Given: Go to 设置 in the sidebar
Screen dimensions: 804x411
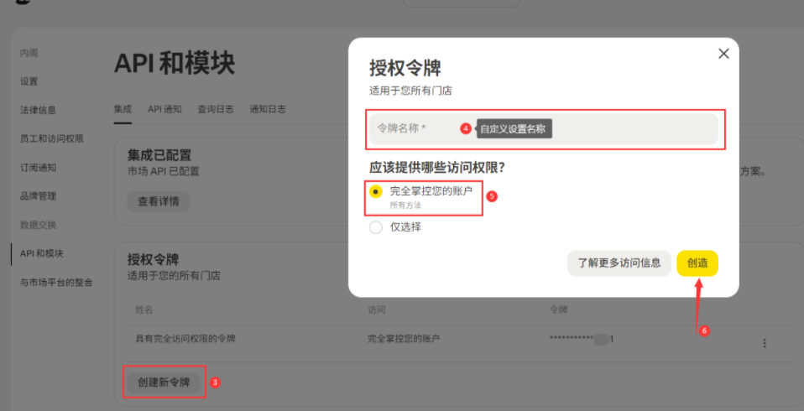Looking at the screenshot, I should click(x=29, y=81).
